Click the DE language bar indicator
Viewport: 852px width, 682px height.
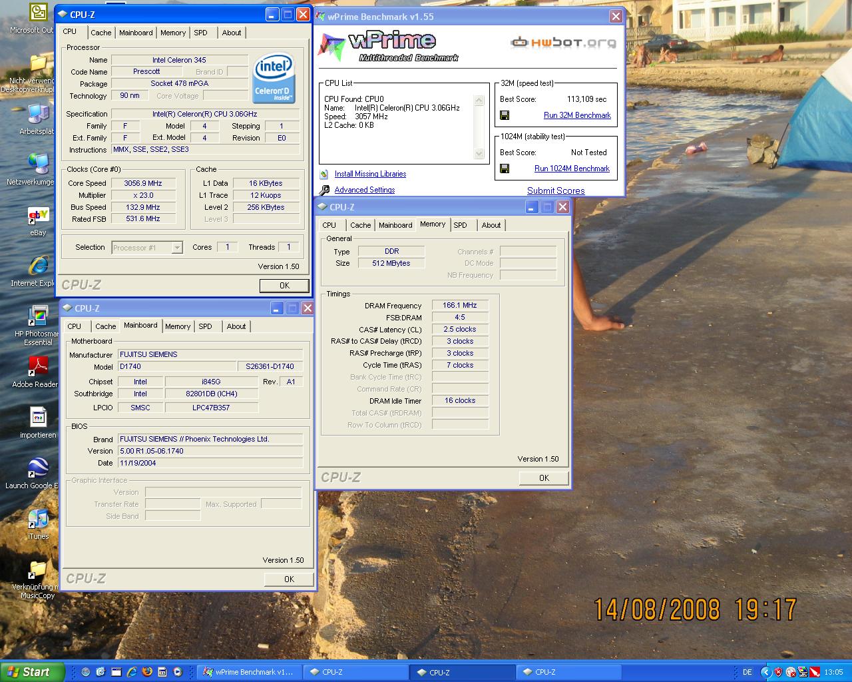coord(747,672)
